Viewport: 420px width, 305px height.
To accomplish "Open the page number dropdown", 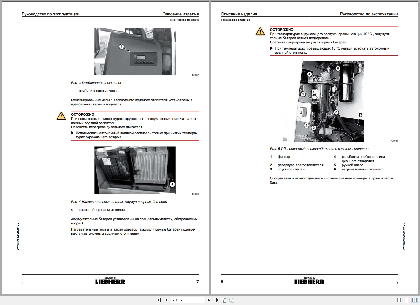I will [203, 300].
